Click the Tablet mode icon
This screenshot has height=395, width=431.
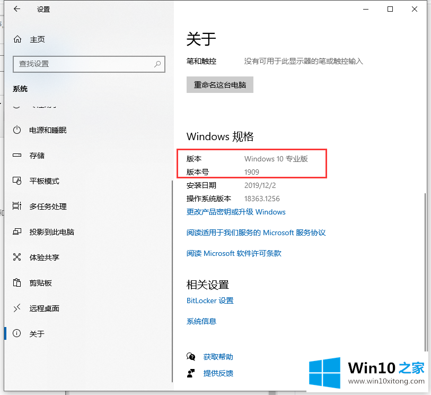coord(17,181)
